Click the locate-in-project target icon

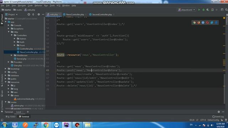(29, 14)
